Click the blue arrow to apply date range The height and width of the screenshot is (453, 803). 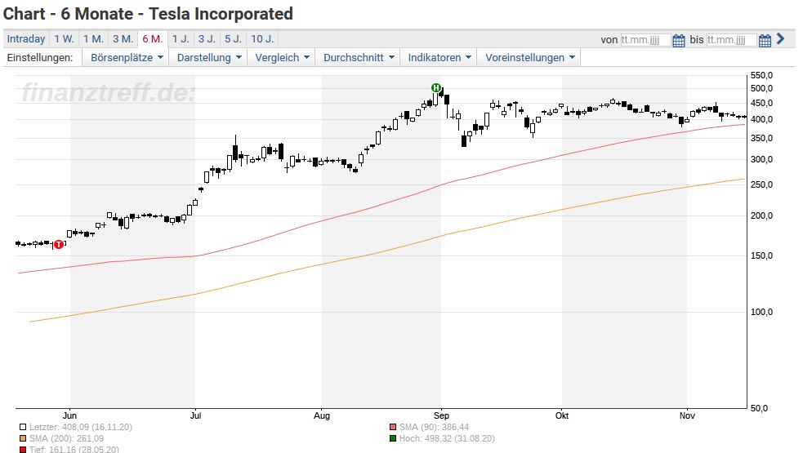(x=780, y=39)
